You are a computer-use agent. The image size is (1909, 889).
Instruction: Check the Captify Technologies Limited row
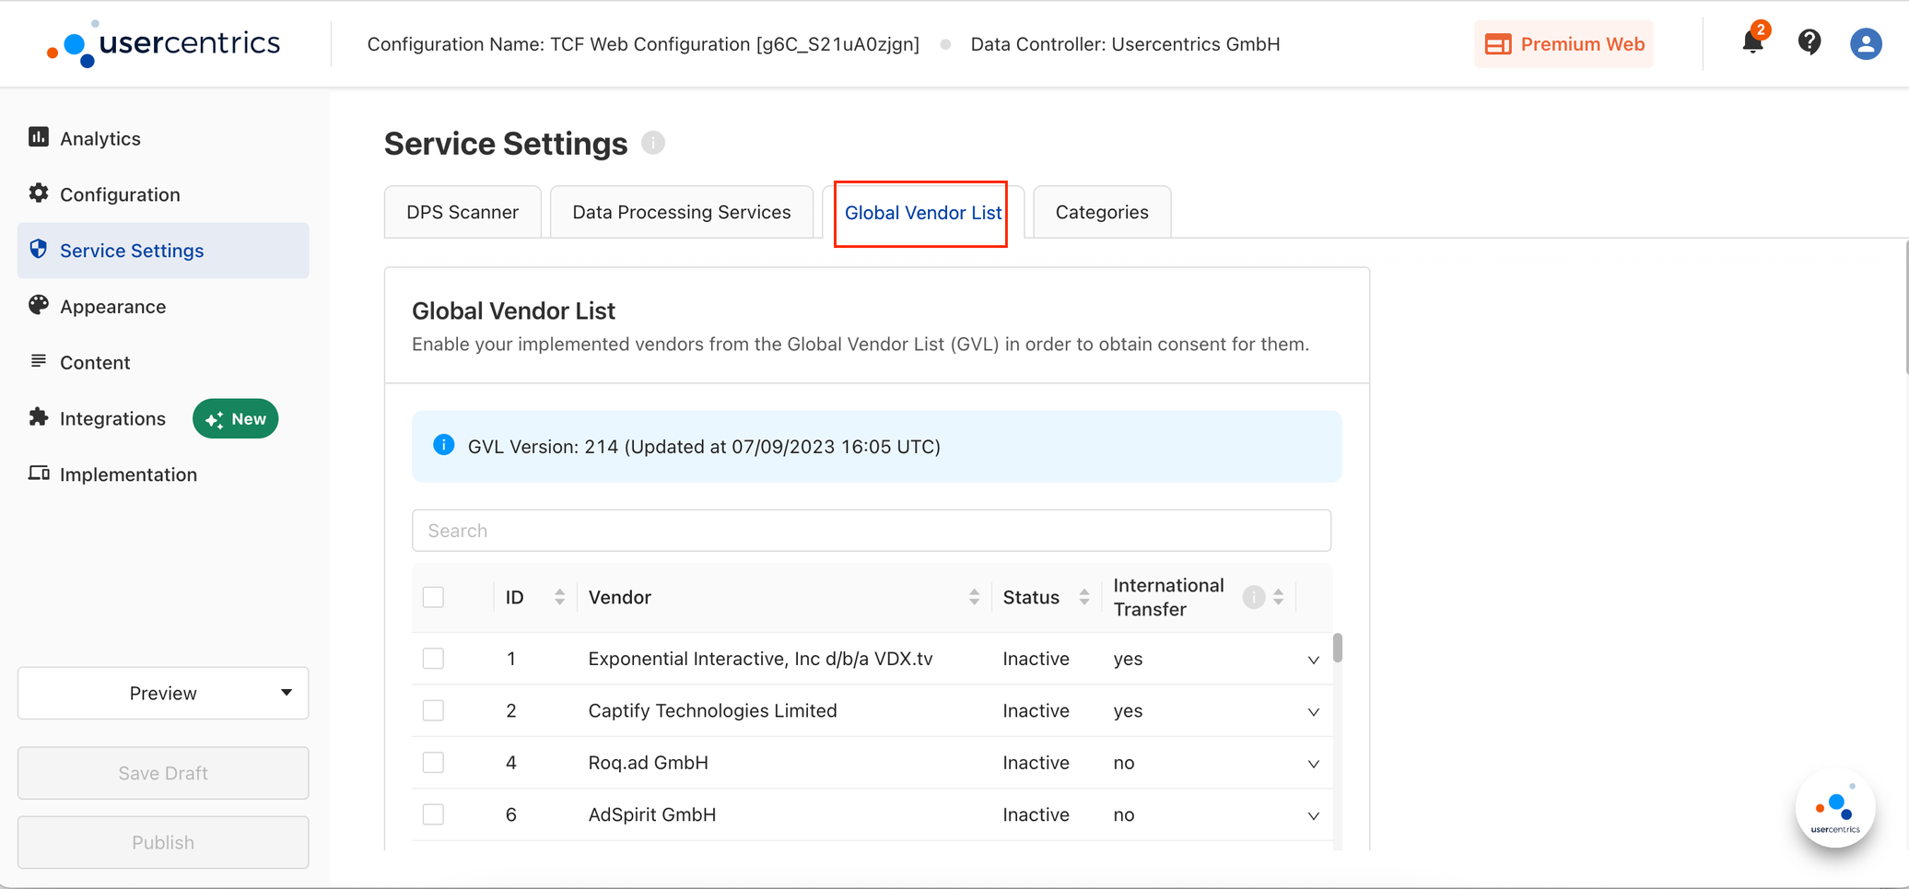pyautogui.click(x=433, y=710)
